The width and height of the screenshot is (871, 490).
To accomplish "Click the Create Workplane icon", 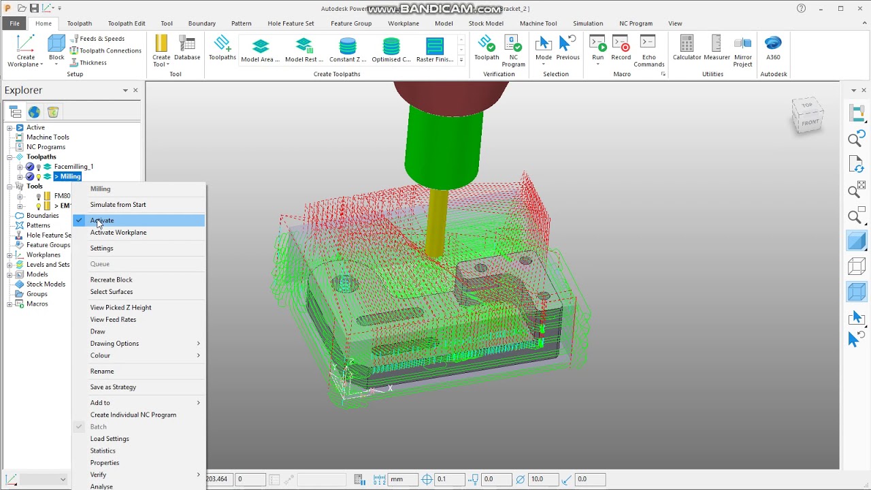I will click(x=25, y=44).
